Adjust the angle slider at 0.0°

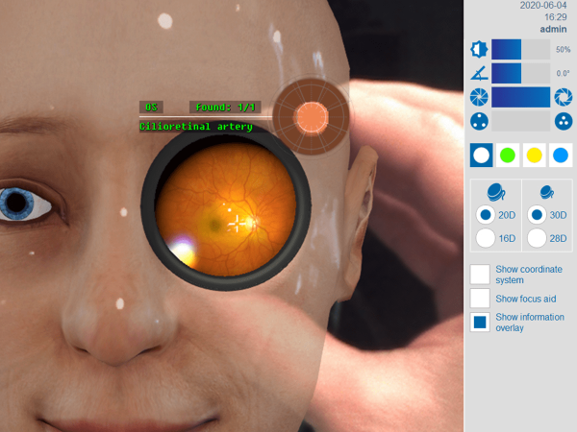pos(520,73)
